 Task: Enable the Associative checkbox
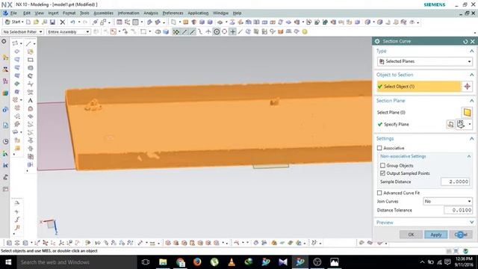coord(379,148)
